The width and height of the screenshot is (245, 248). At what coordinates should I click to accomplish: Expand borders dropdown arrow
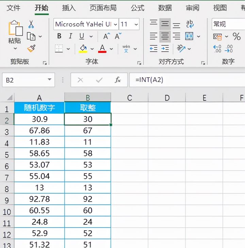point(68,49)
